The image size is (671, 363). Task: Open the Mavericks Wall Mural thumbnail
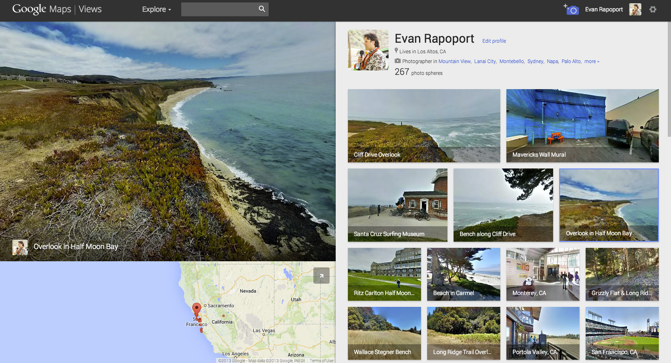click(x=582, y=126)
